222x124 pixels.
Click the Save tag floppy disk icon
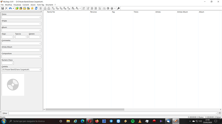(3, 8)
